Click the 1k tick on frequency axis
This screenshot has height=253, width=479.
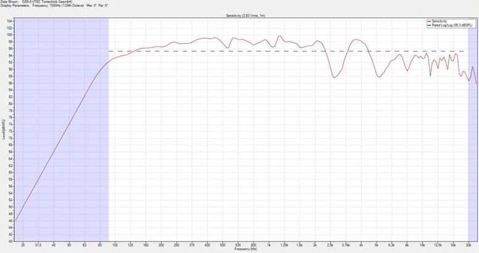click(268, 245)
